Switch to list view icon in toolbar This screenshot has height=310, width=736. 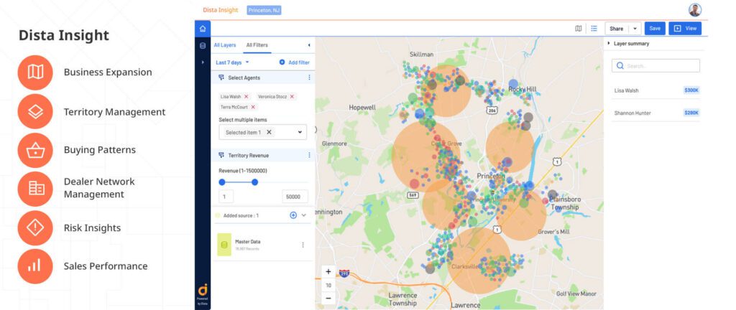[594, 29]
